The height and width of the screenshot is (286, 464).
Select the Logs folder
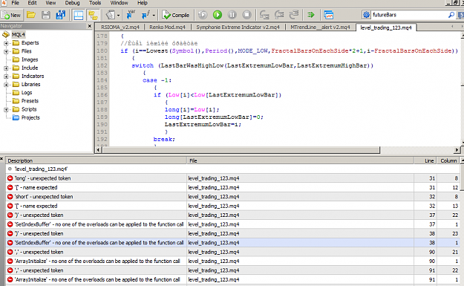pyautogui.click(x=27, y=93)
